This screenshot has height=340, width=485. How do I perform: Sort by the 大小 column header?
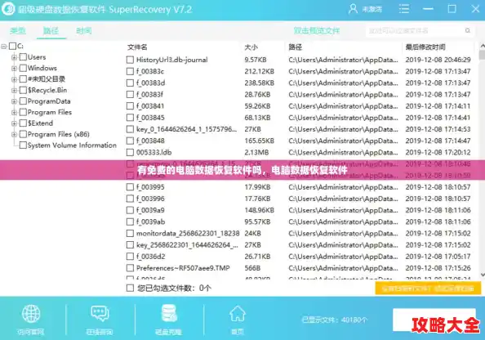click(251, 47)
